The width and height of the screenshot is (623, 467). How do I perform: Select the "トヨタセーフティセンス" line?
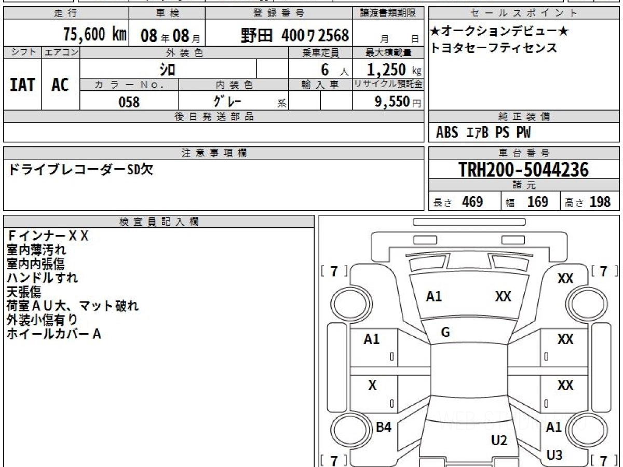click(x=494, y=48)
